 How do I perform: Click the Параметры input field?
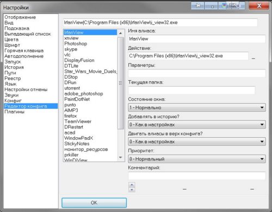197,73
